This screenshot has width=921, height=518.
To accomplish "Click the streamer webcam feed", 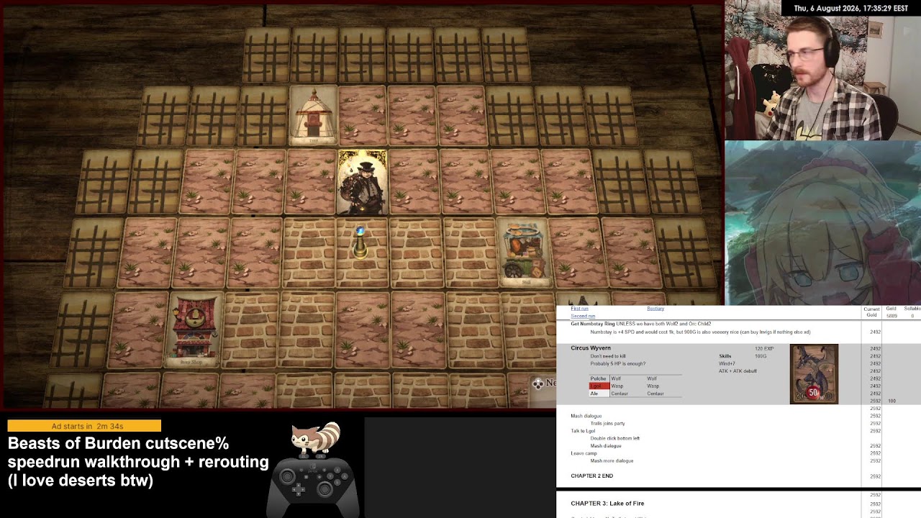I will (x=822, y=70).
